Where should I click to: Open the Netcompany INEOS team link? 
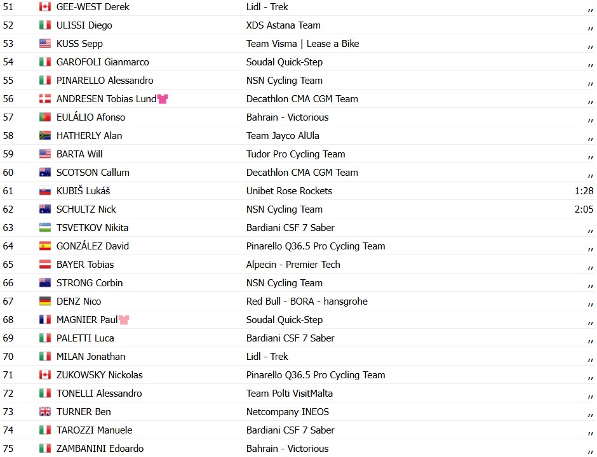[x=288, y=412]
